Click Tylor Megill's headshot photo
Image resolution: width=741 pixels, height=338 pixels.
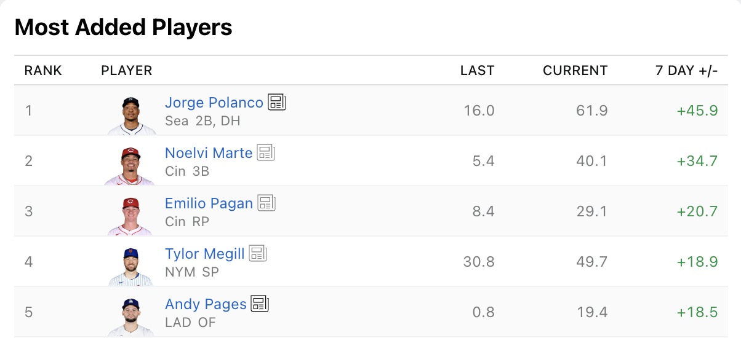tap(130, 266)
